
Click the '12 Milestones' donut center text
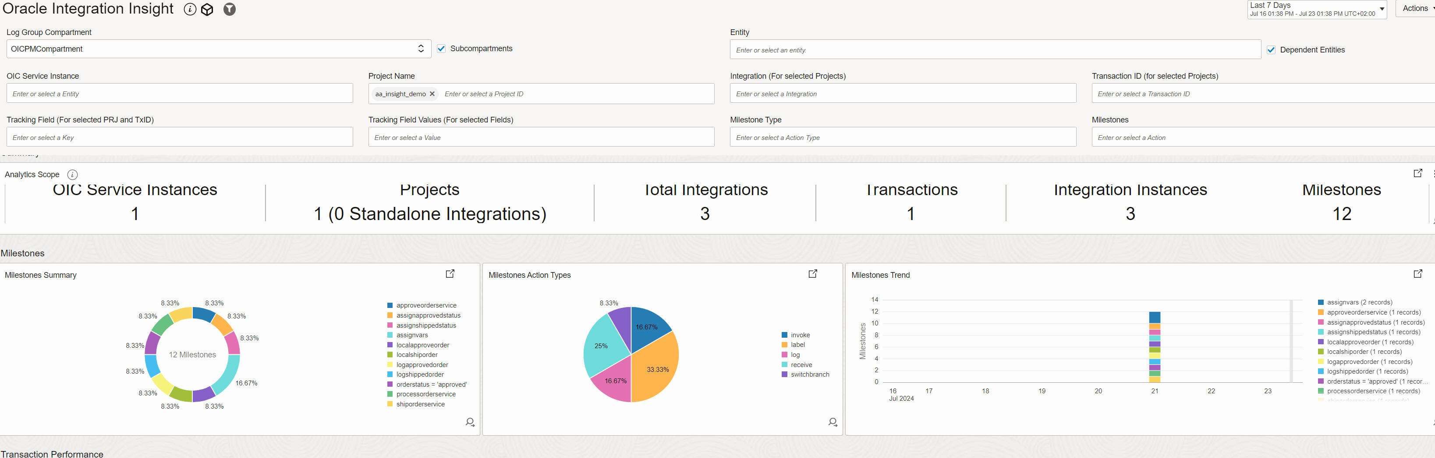coord(192,355)
